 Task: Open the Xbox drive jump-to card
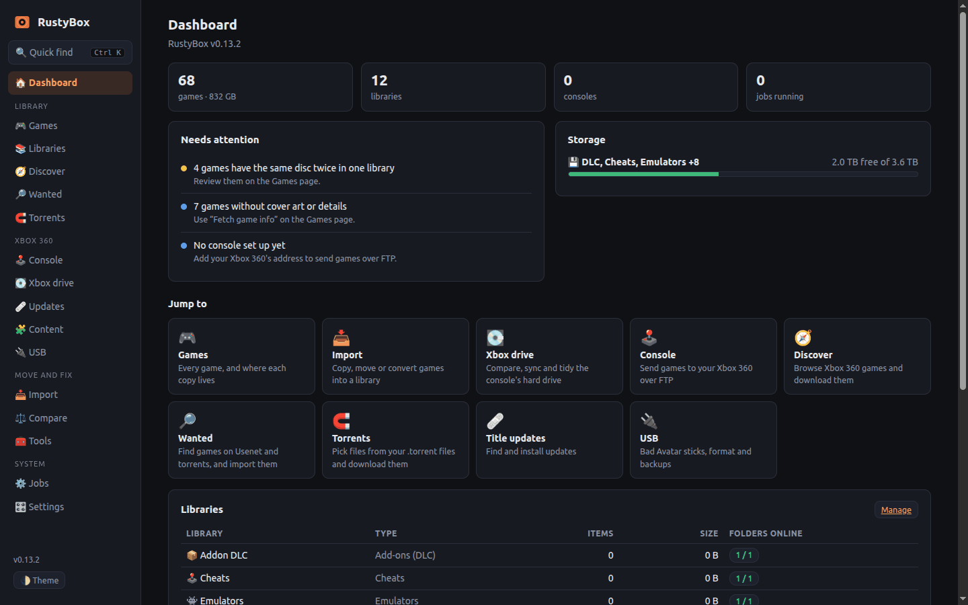point(549,356)
